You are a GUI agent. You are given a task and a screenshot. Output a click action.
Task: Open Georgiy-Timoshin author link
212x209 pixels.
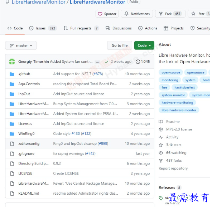click(34, 62)
